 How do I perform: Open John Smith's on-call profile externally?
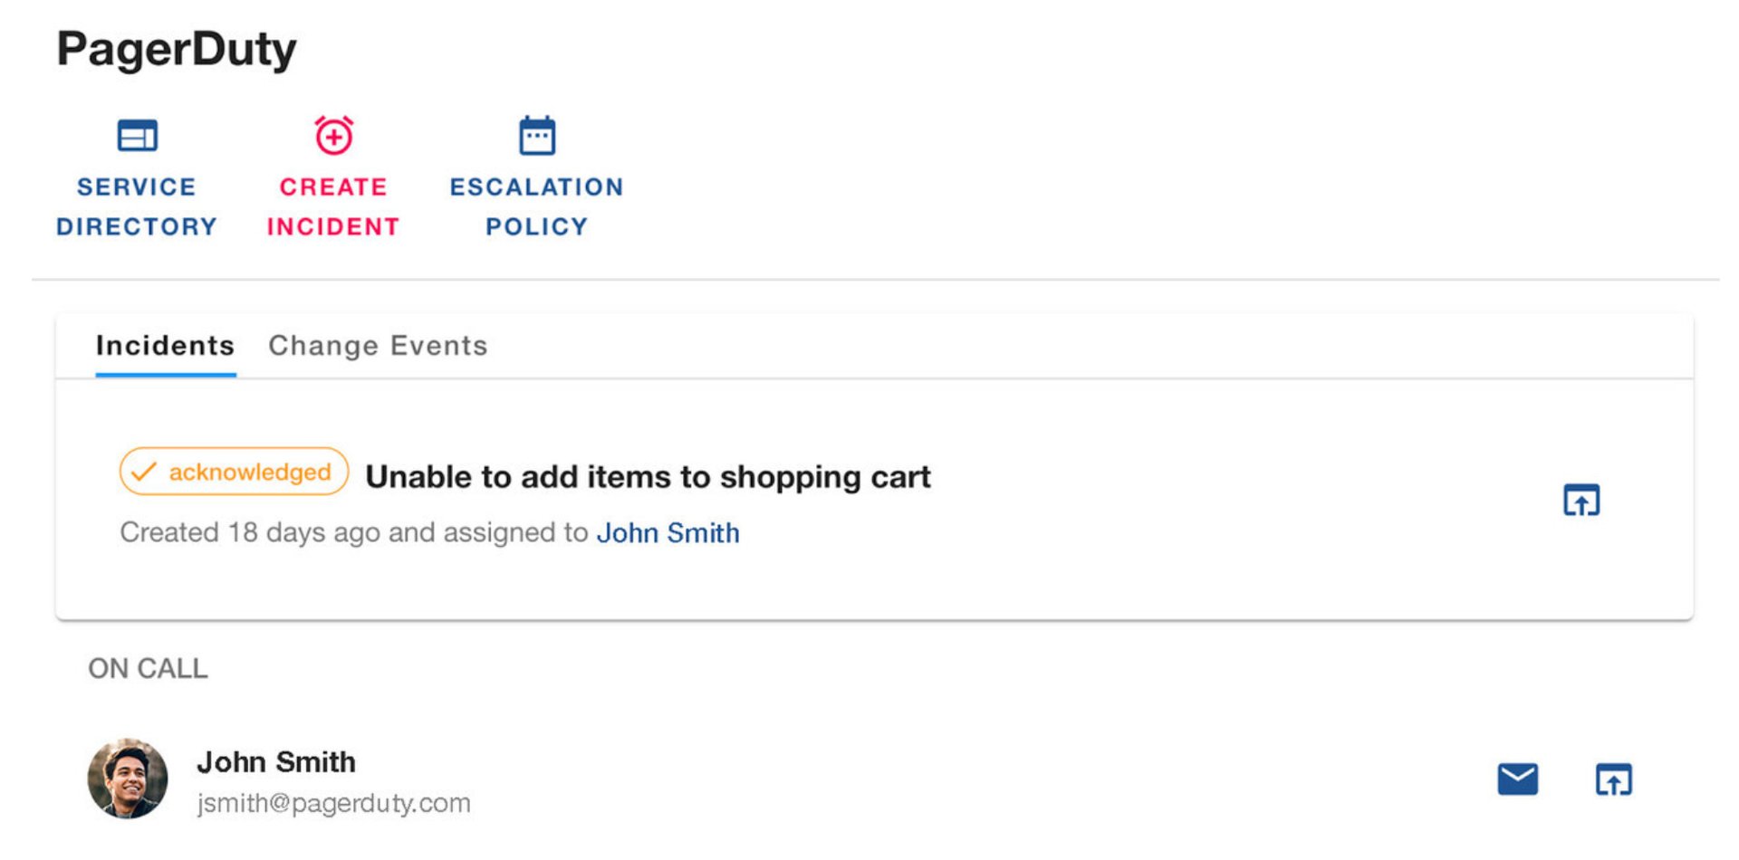click(1613, 779)
